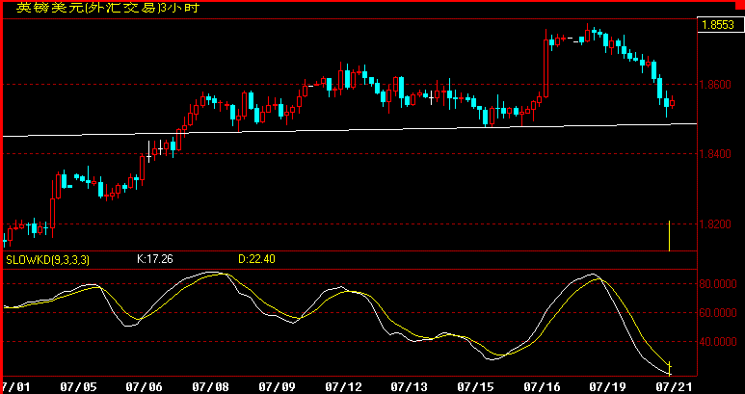Click the current price box 1.8553
Viewport: 745px width, 394px height.
click(719, 25)
